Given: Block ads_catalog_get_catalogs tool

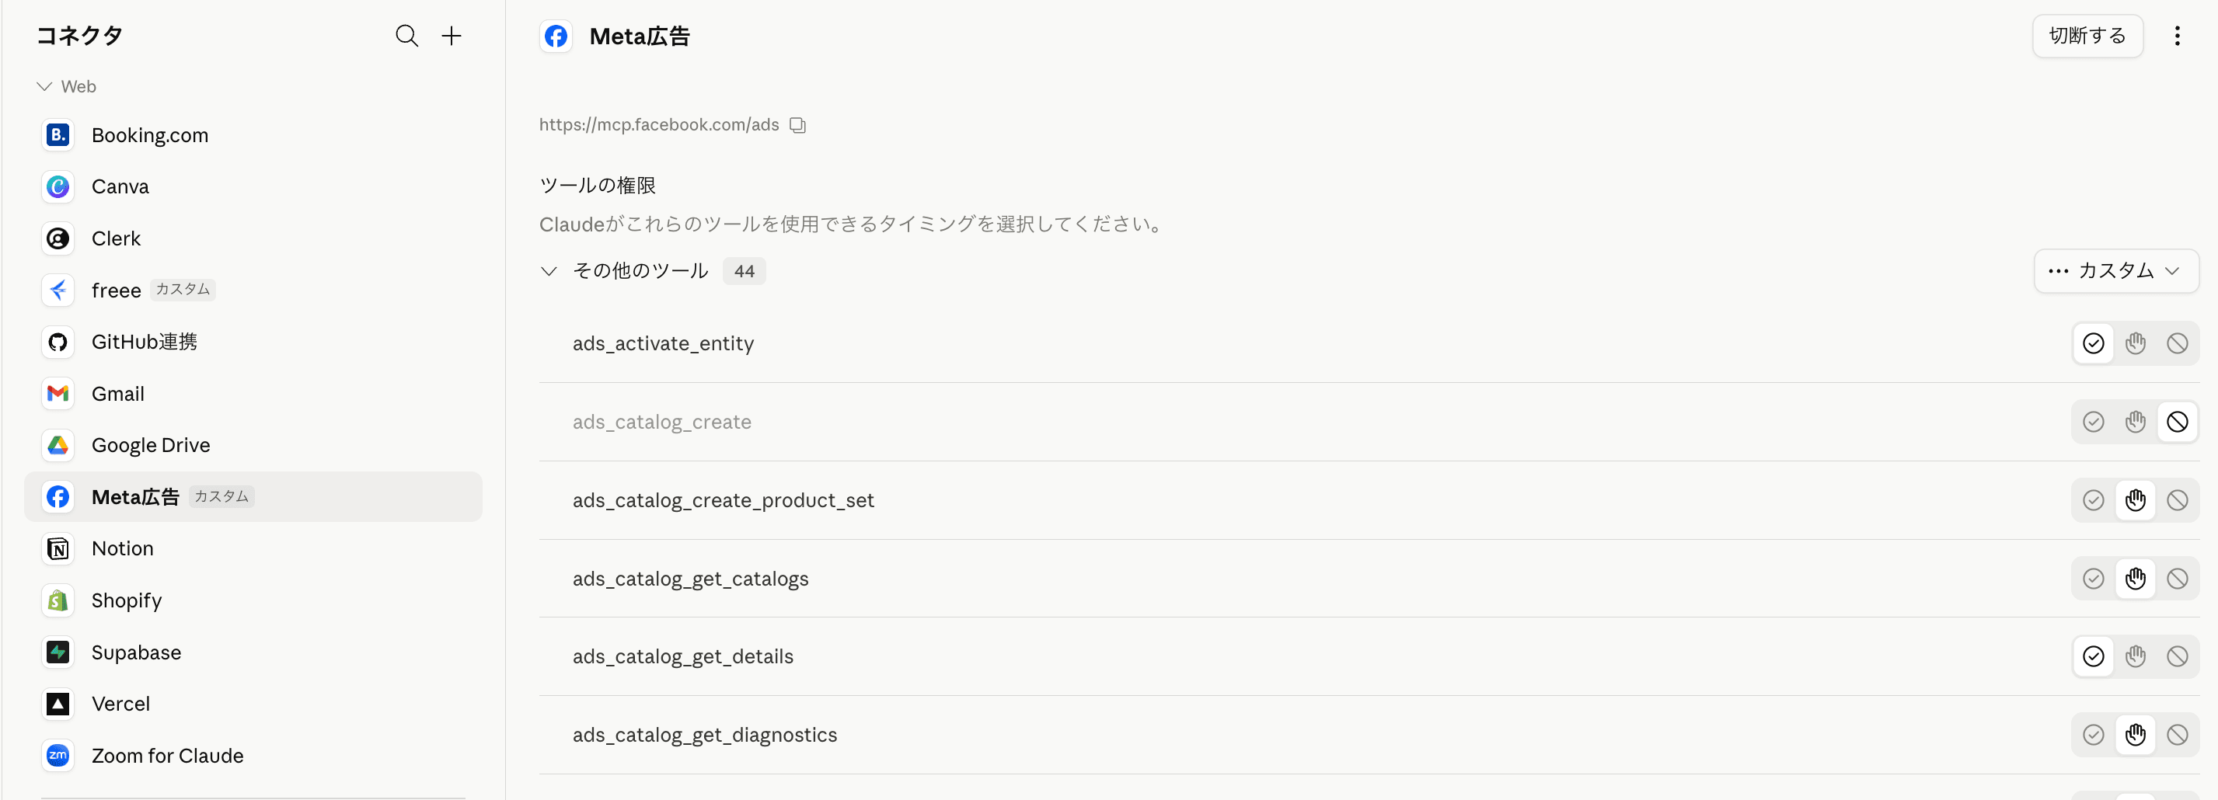Looking at the screenshot, I should point(2177,578).
